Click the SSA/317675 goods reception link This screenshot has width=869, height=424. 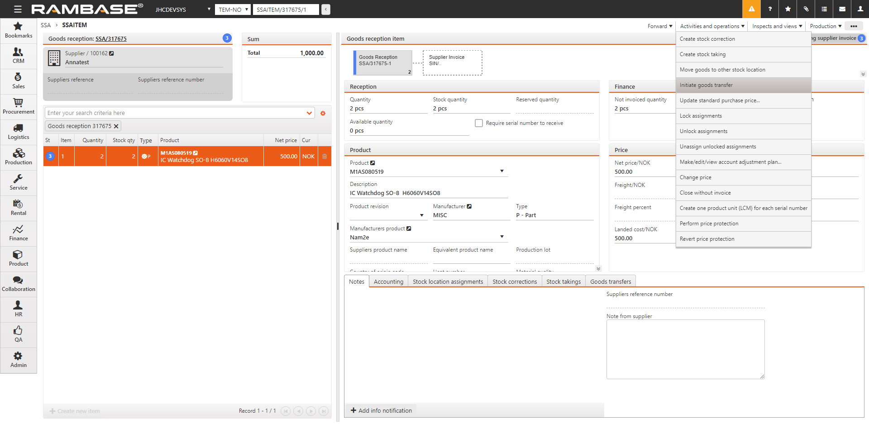tap(111, 39)
